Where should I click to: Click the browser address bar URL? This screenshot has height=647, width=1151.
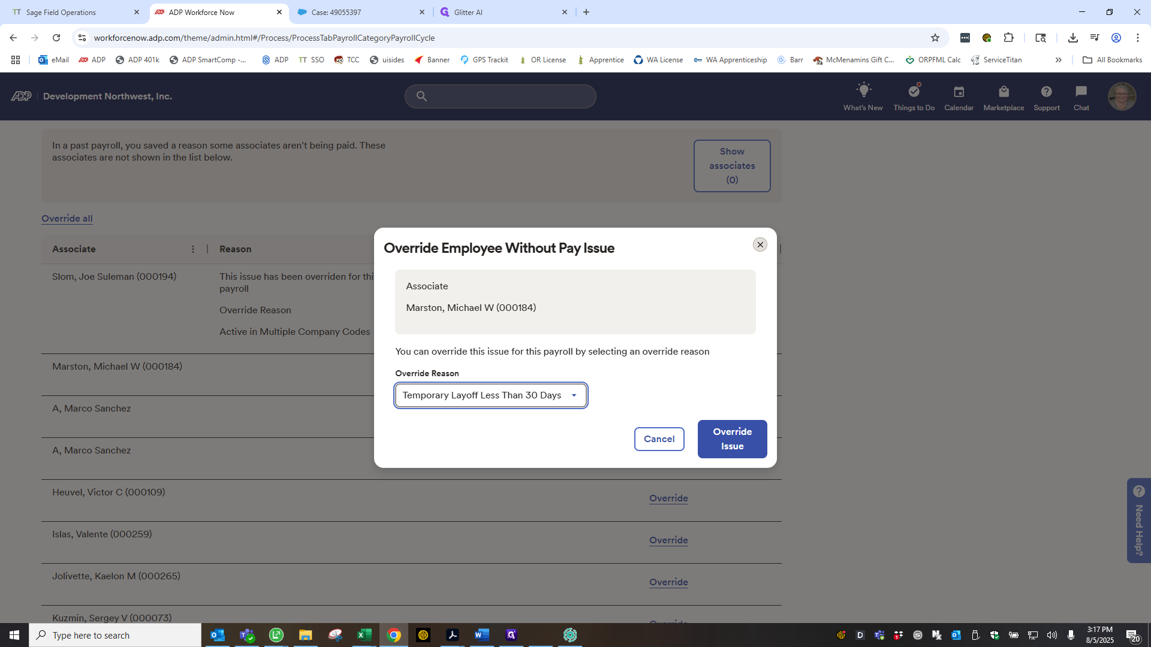tap(264, 38)
